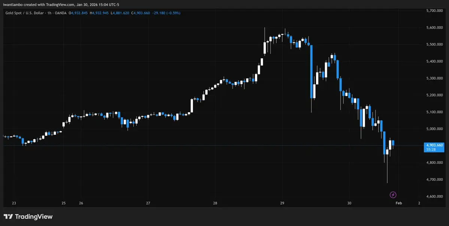Click date label 27 on time axis
Viewport: 449px width, 226px height.
(148, 203)
